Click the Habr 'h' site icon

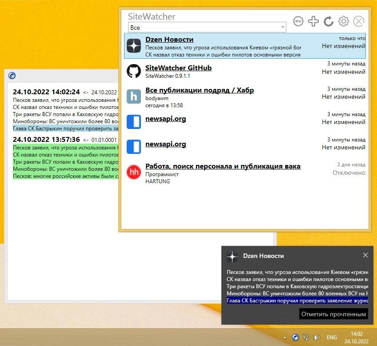click(x=134, y=97)
